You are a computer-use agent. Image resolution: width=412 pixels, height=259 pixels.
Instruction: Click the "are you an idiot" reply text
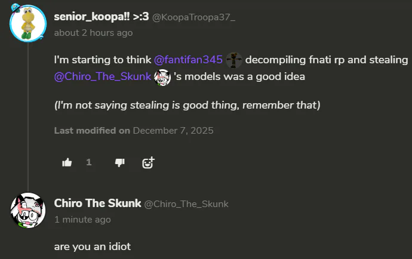pos(92,246)
